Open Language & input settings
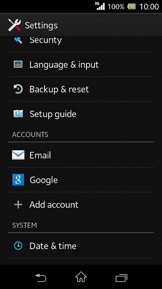Screen dimensions: 162x289 [x=81, y=65]
